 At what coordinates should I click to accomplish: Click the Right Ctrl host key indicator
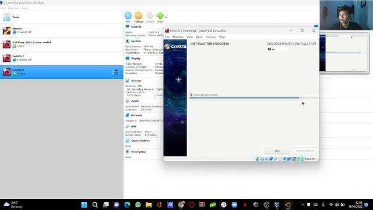click(x=310, y=159)
